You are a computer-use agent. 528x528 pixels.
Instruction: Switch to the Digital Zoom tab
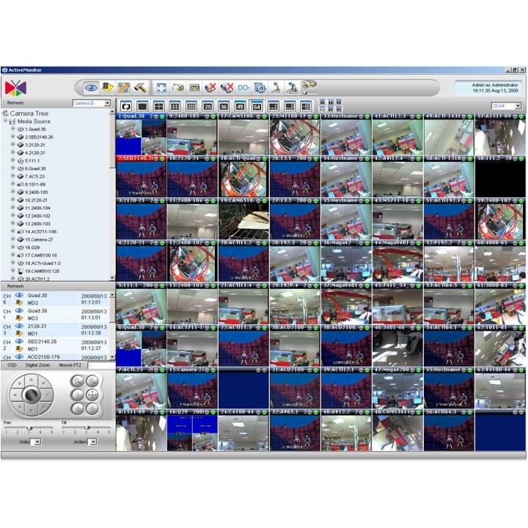37,364
